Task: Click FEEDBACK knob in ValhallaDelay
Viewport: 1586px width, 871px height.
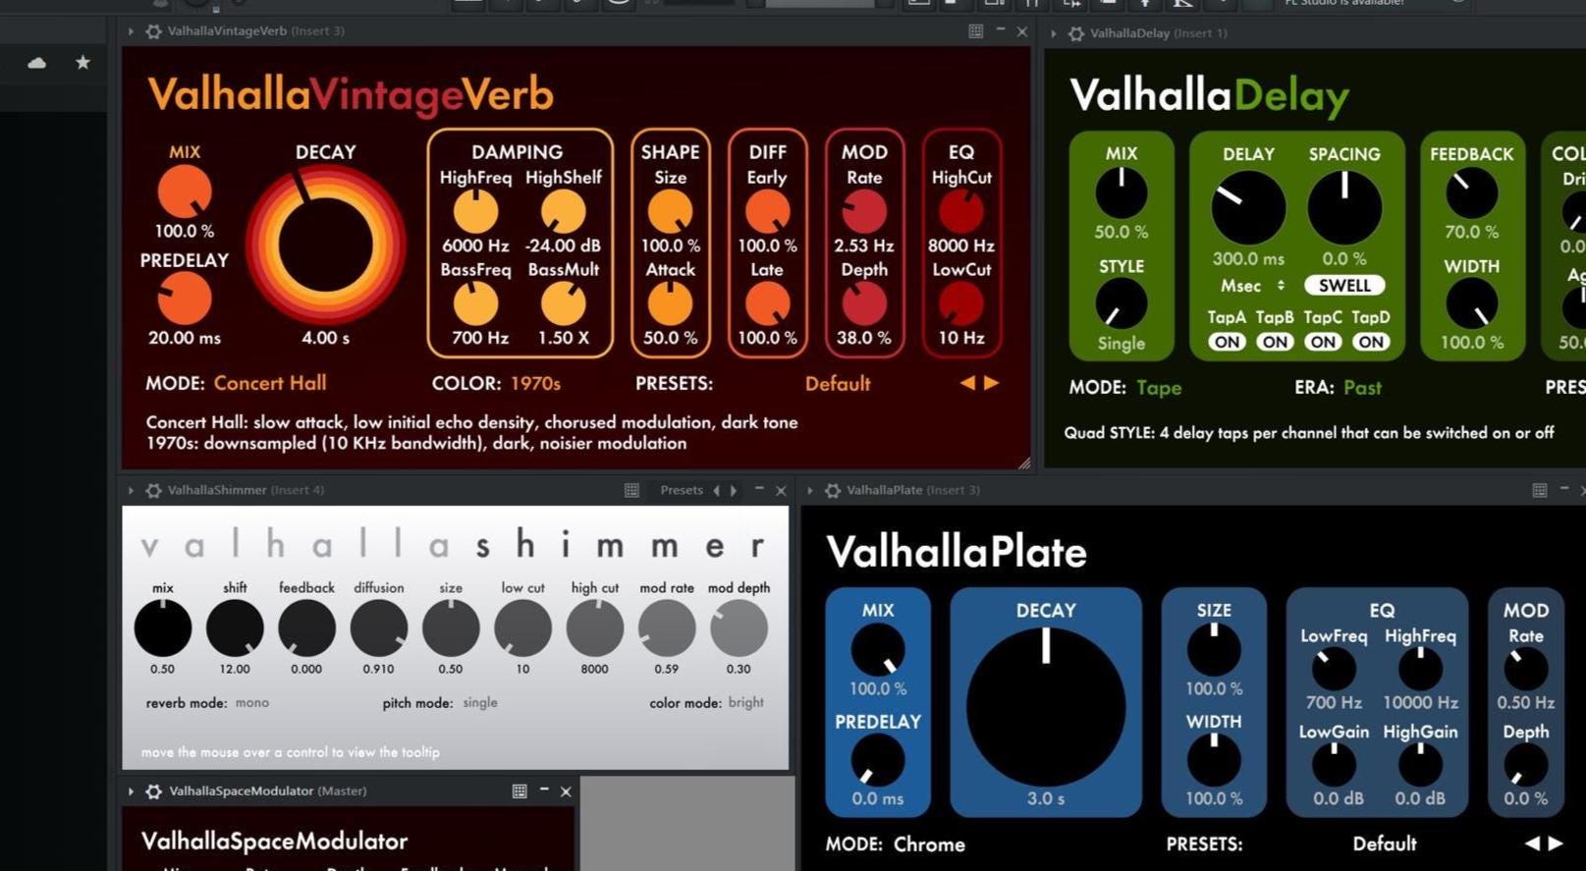Action: tap(1471, 193)
